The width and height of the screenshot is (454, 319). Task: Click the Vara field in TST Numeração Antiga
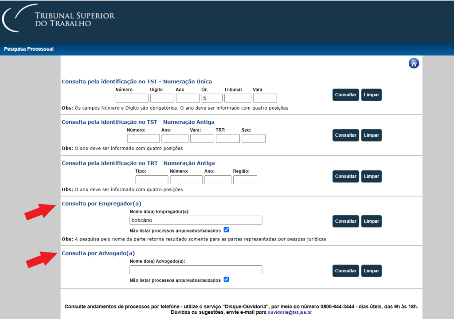202,138
